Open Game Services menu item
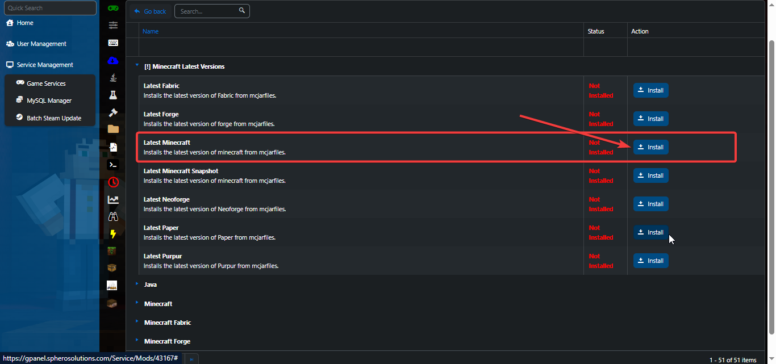 tap(46, 83)
